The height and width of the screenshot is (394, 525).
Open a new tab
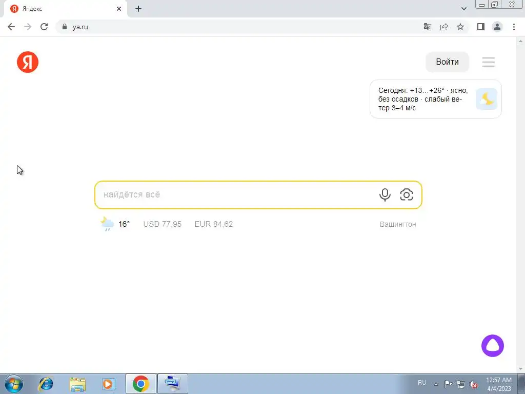point(138,9)
